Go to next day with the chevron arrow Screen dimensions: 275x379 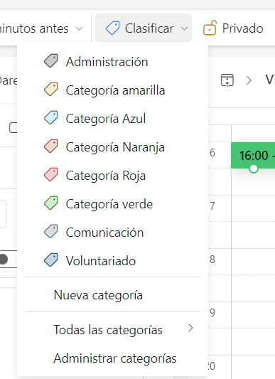click(x=249, y=80)
